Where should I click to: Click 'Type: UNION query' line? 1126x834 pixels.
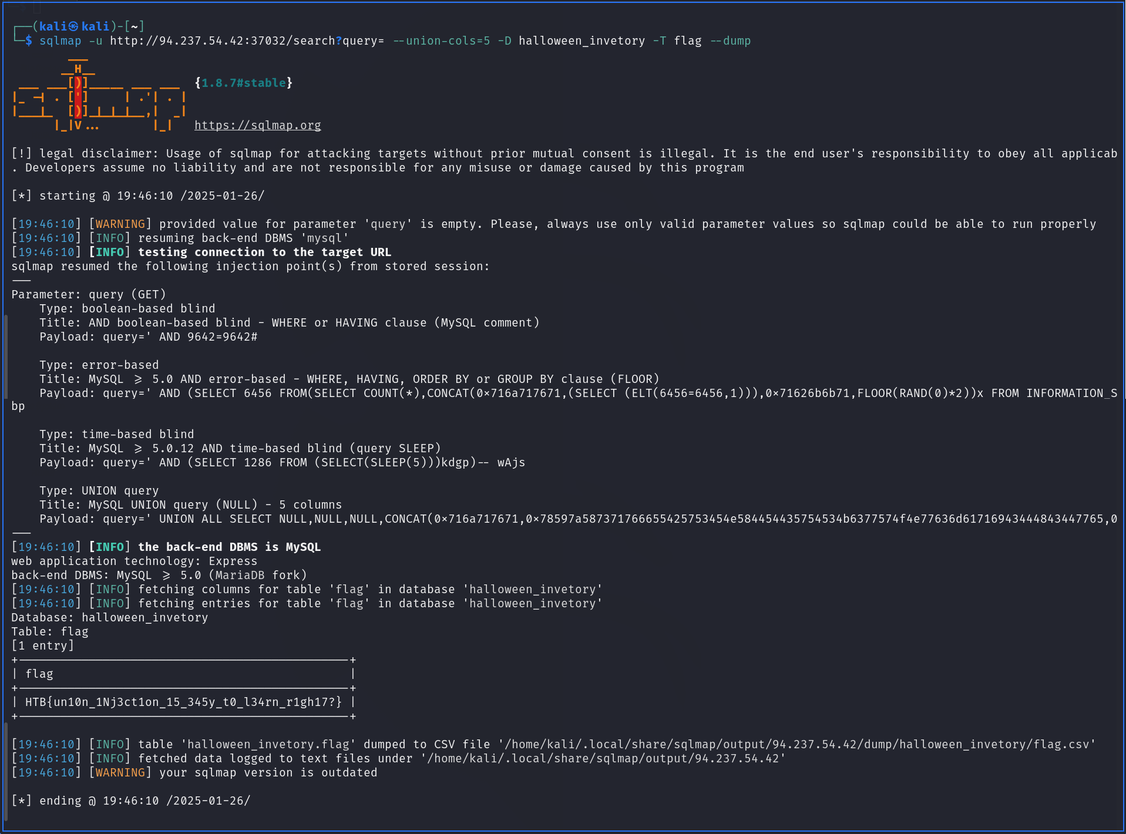coord(99,490)
